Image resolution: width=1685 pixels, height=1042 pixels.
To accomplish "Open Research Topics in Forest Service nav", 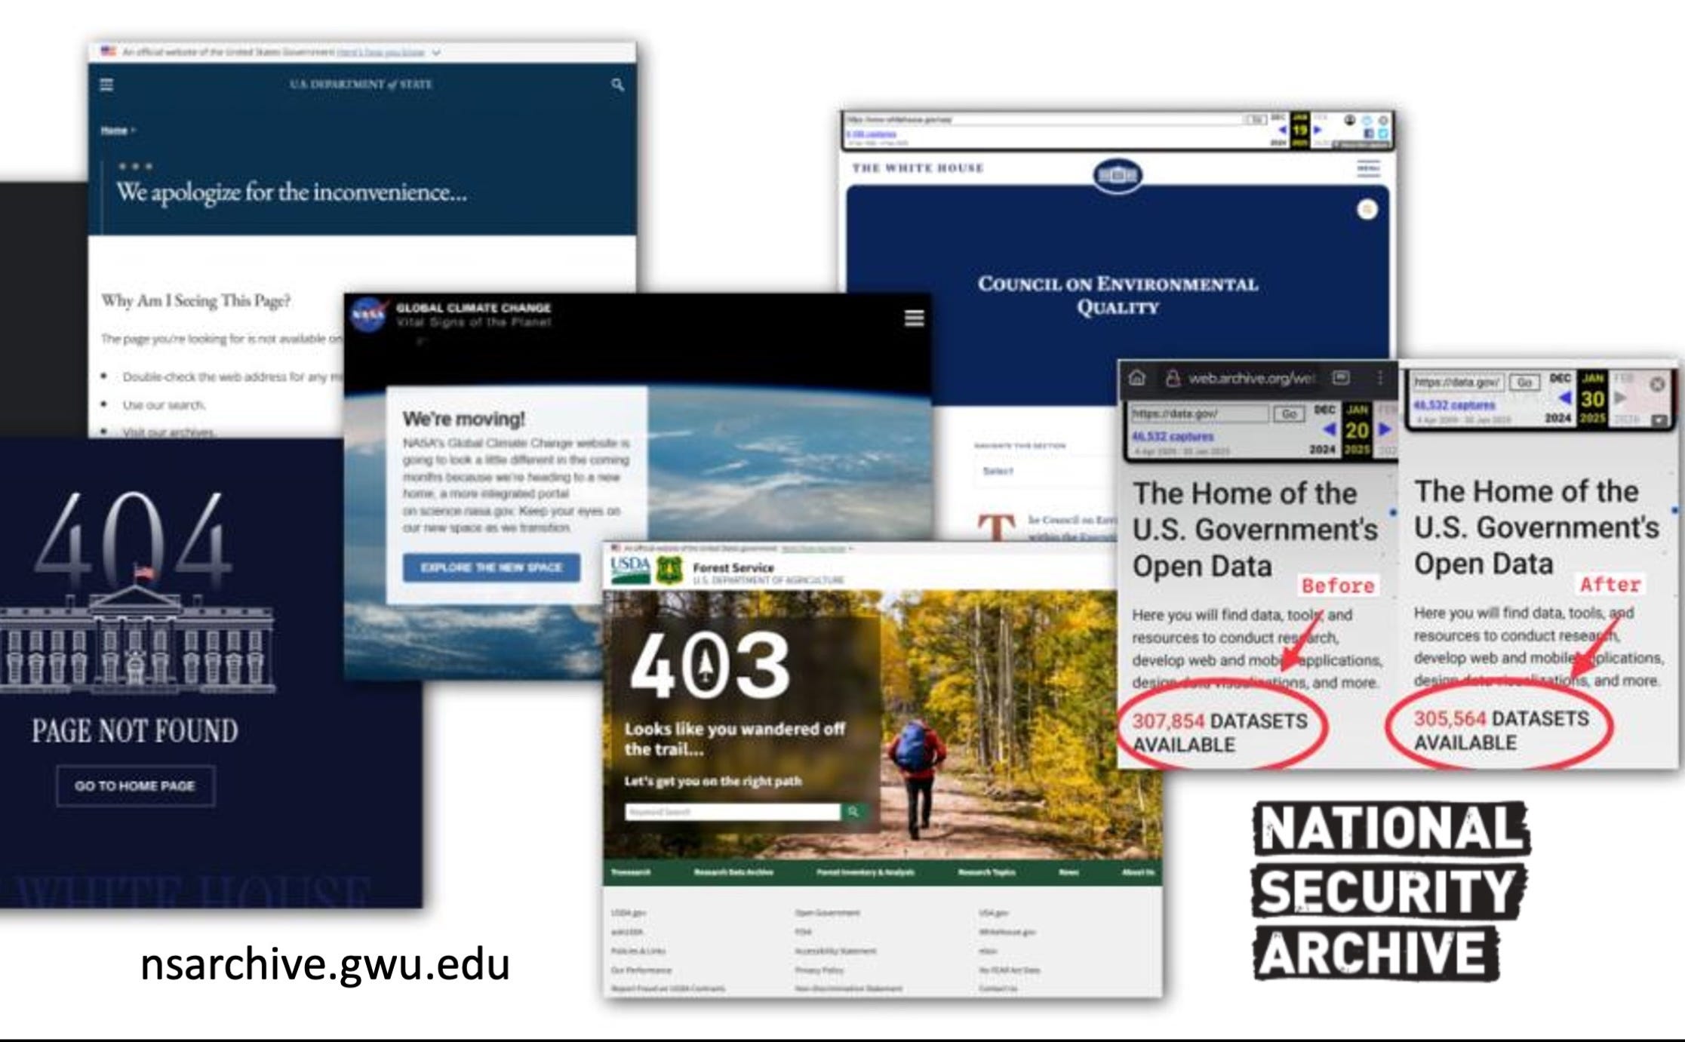I will [986, 872].
